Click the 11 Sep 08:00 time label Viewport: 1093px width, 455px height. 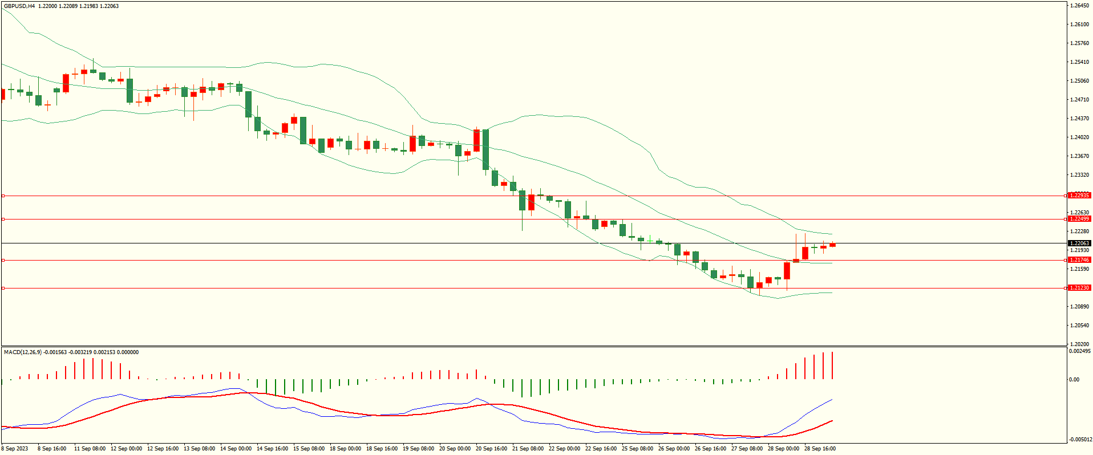[90, 449]
